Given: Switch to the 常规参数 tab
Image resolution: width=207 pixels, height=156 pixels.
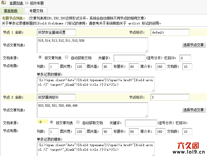Looking at the screenshot, I should 11,11.
